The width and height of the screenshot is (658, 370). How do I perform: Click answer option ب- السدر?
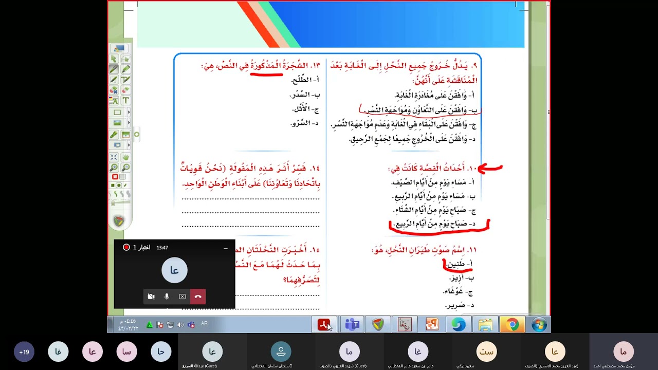(305, 95)
